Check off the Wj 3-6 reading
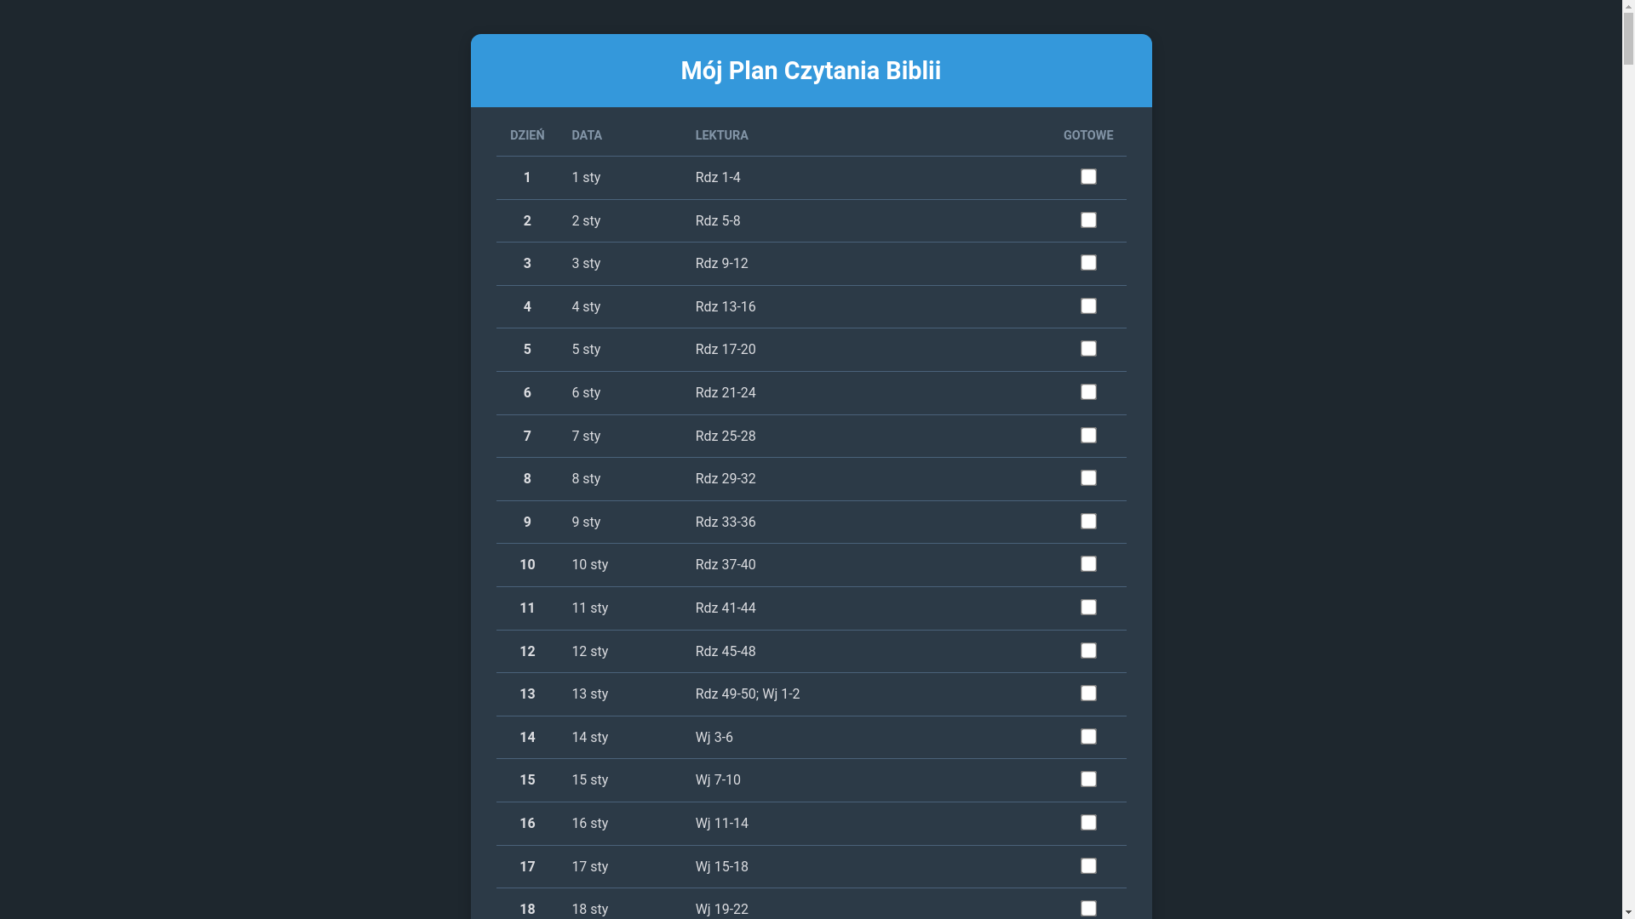 pyautogui.click(x=1088, y=737)
